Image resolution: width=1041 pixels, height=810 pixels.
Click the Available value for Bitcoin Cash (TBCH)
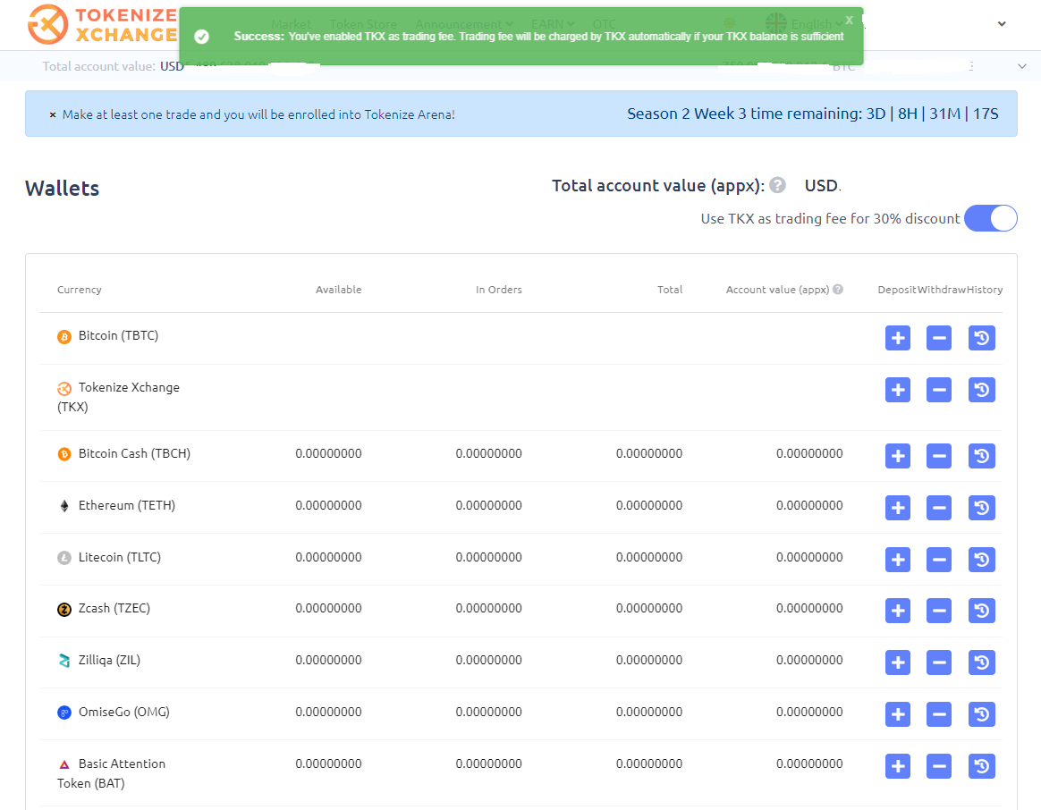point(328,453)
